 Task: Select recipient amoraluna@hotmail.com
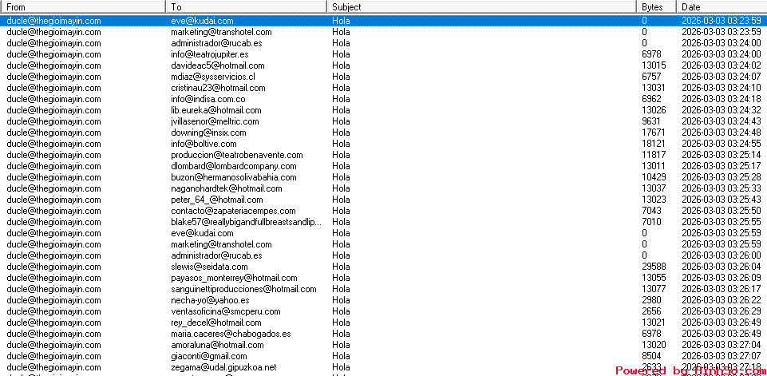point(217,345)
